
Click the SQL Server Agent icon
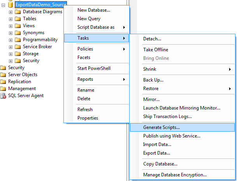pos(3,96)
